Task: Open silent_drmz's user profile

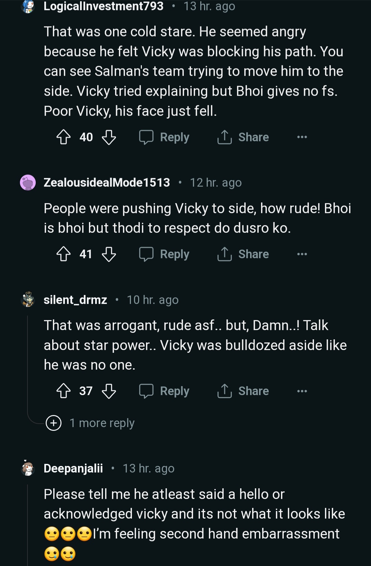Action: click(x=75, y=300)
